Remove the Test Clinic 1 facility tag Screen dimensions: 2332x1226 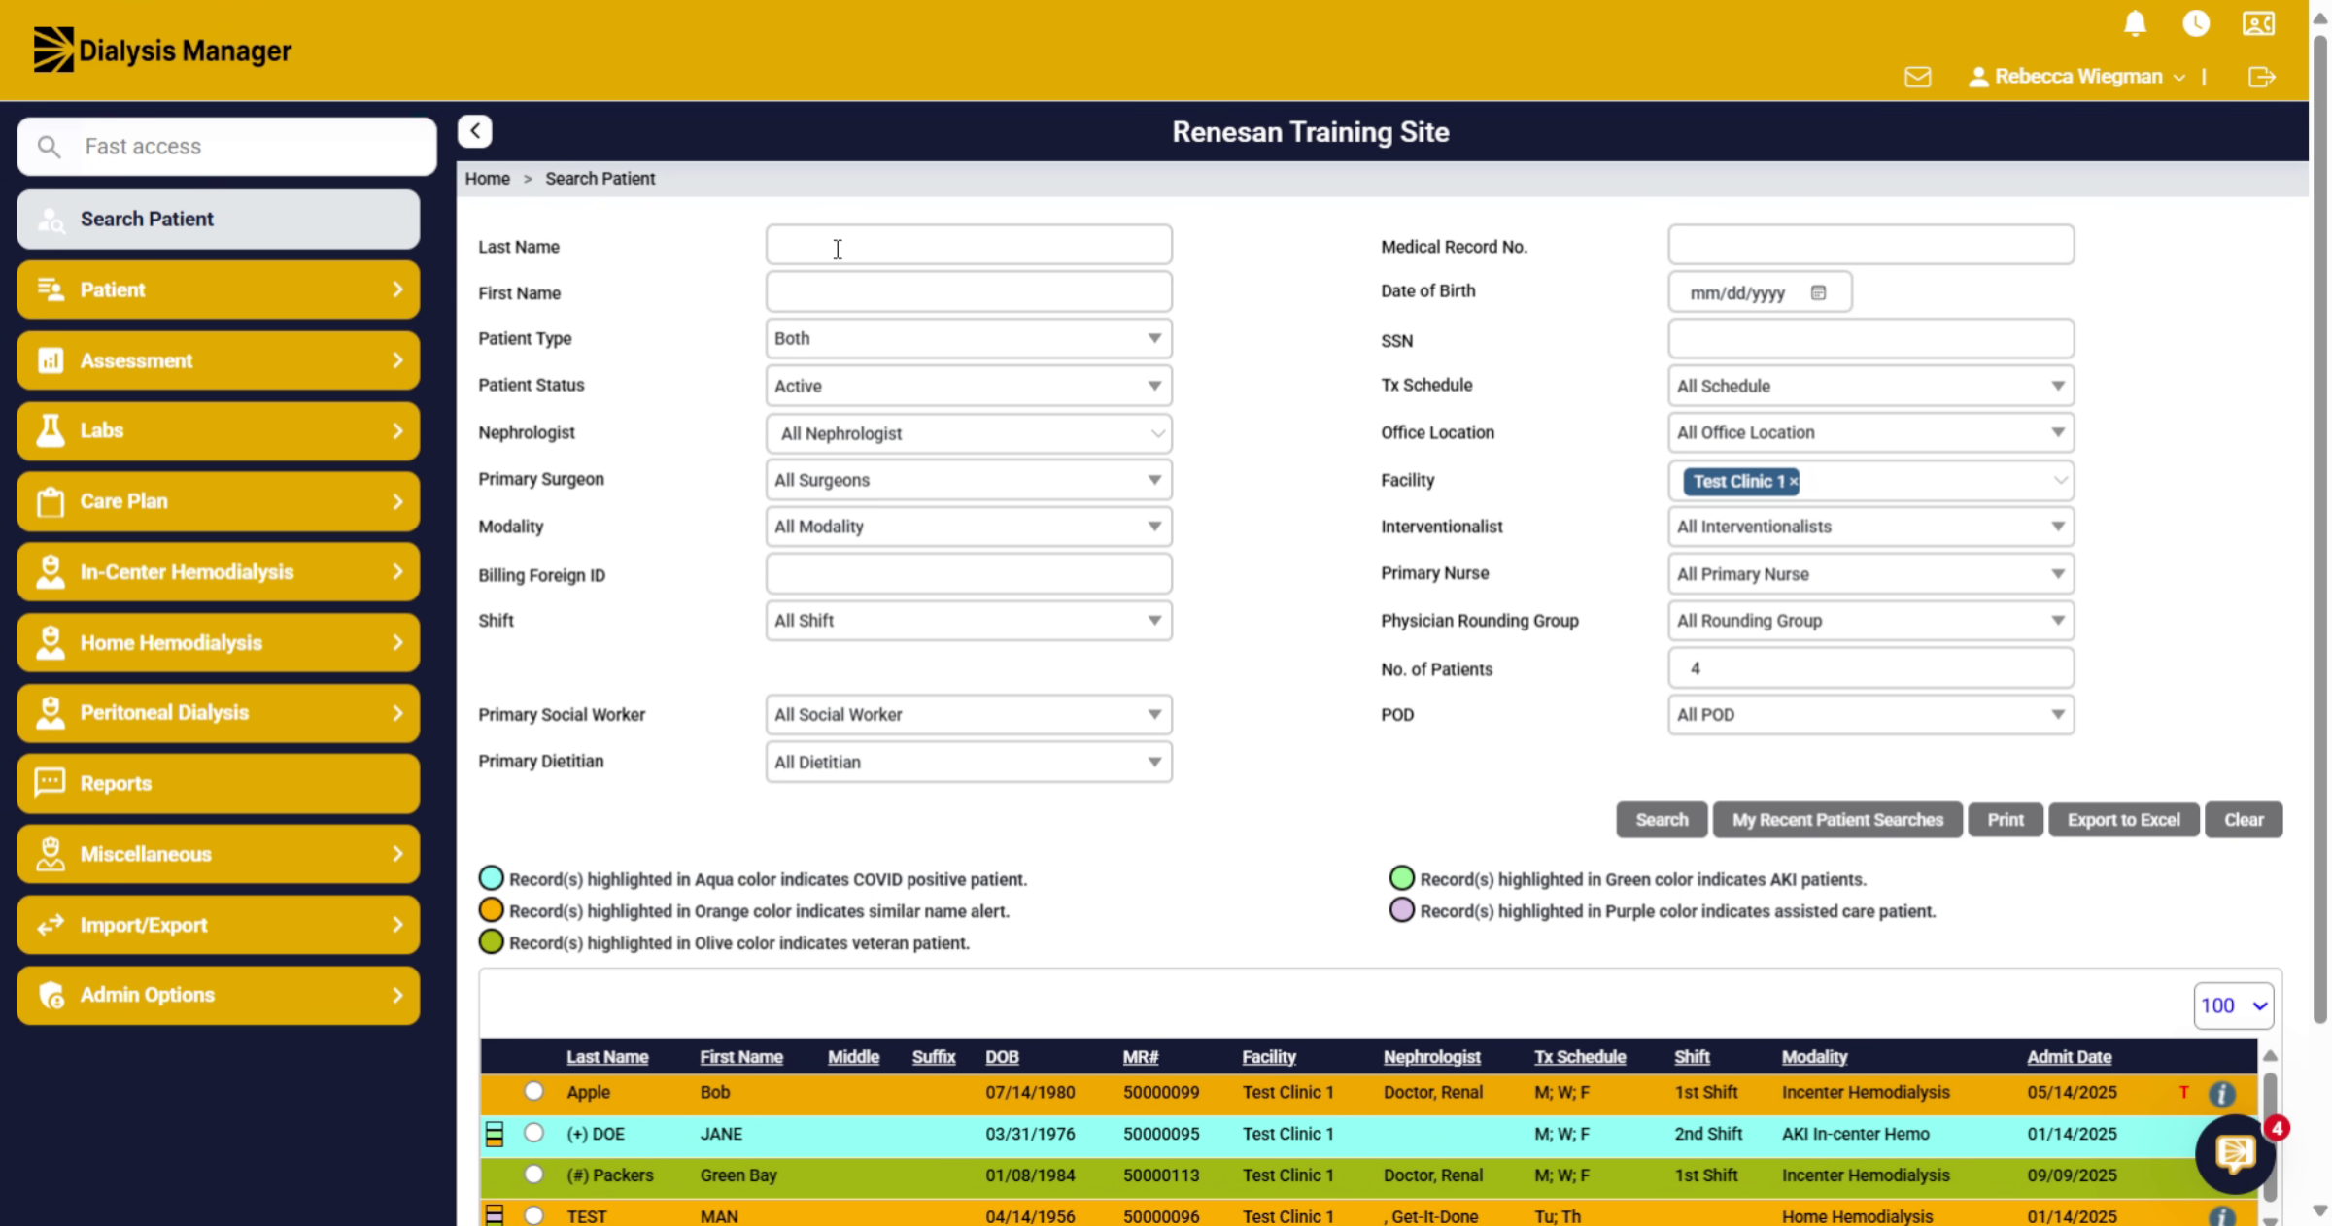click(x=1794, y=481)
